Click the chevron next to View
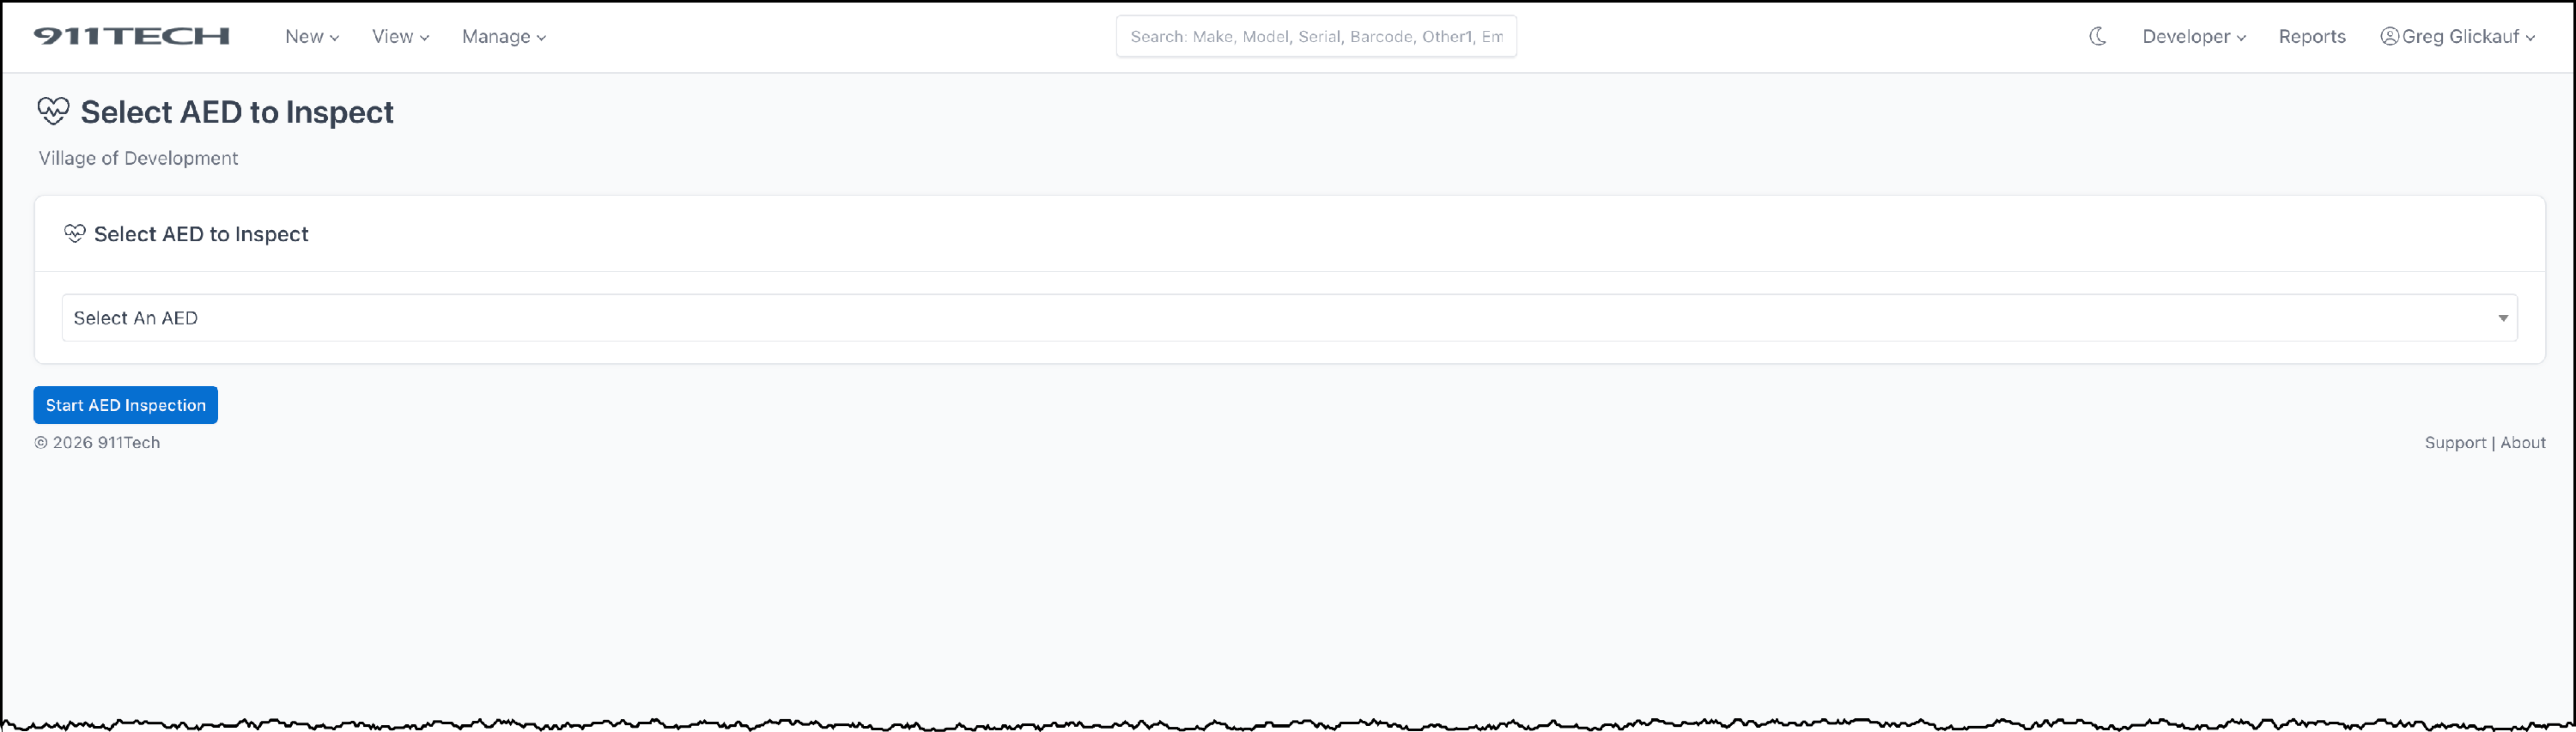Viewport: 2576px width, 732px height. [424, 38]
